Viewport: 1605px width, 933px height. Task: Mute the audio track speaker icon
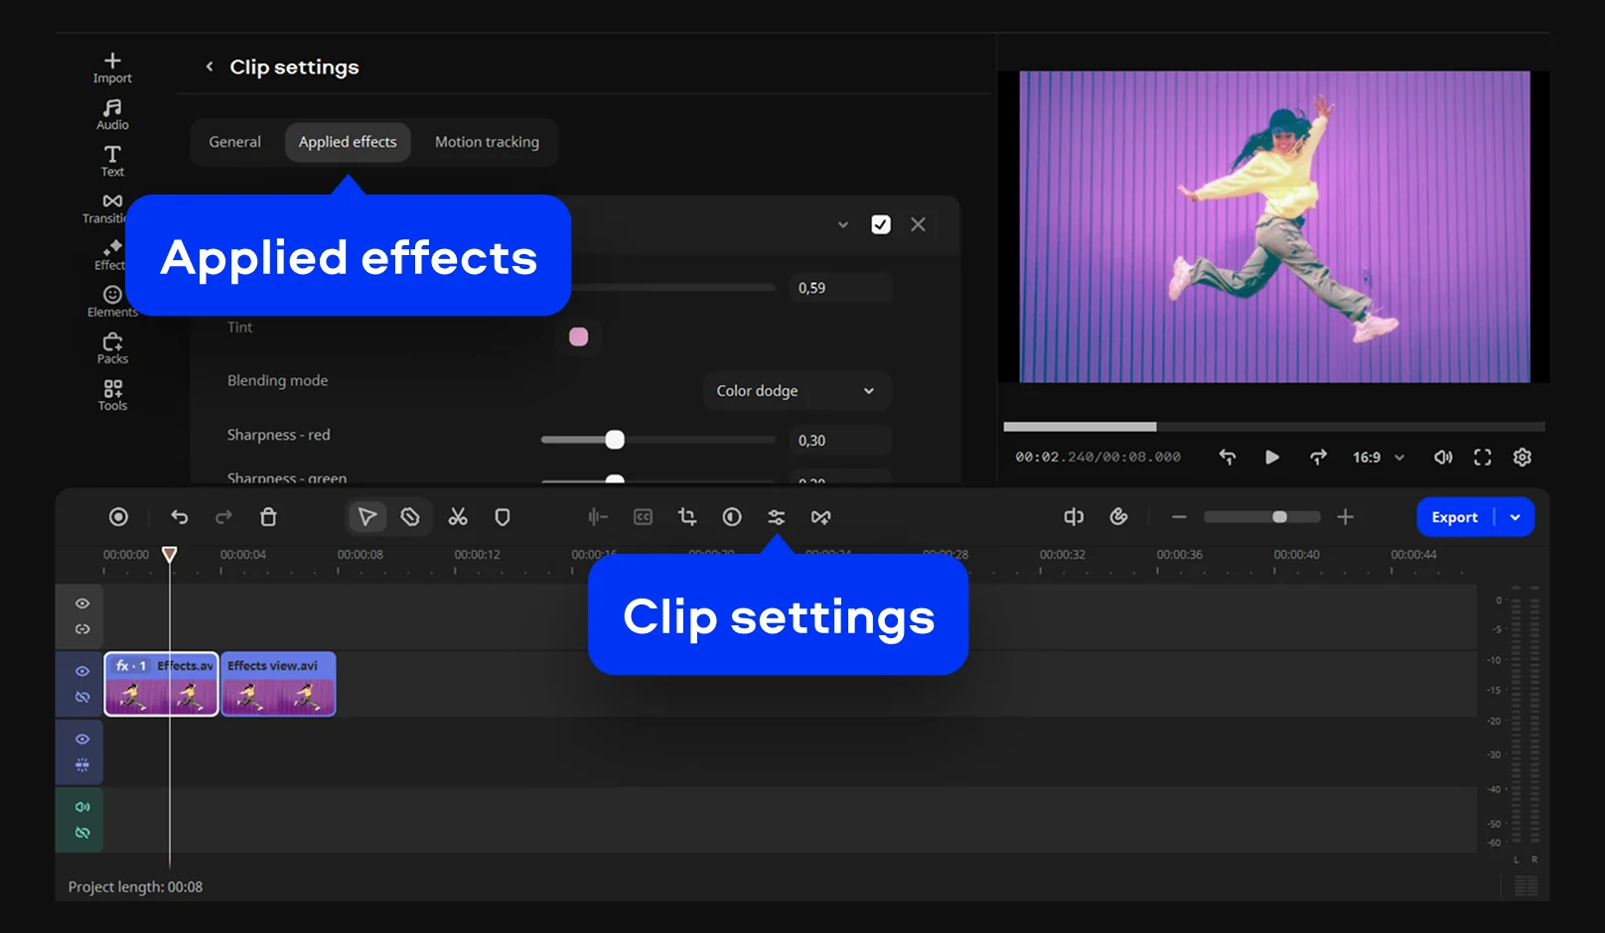coord(82,807)
